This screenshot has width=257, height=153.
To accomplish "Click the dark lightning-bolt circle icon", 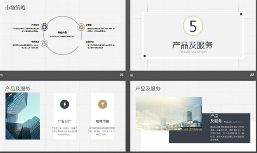I will point(64,104).
